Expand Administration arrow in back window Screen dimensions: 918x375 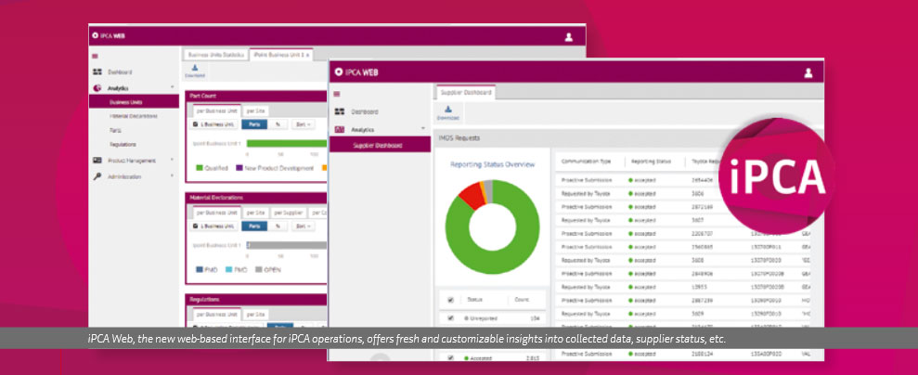coord(172,176)
